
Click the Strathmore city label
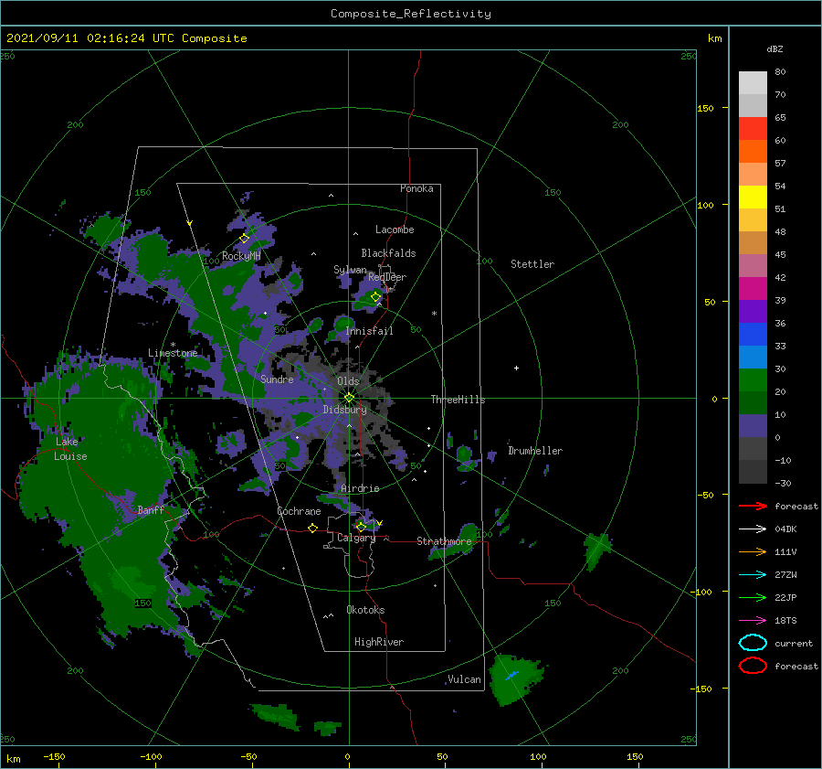[444, 541]
